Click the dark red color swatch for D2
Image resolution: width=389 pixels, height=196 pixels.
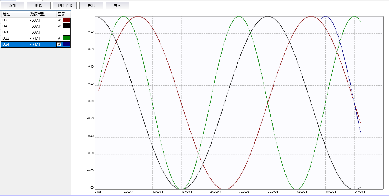[x=66, y=20]
